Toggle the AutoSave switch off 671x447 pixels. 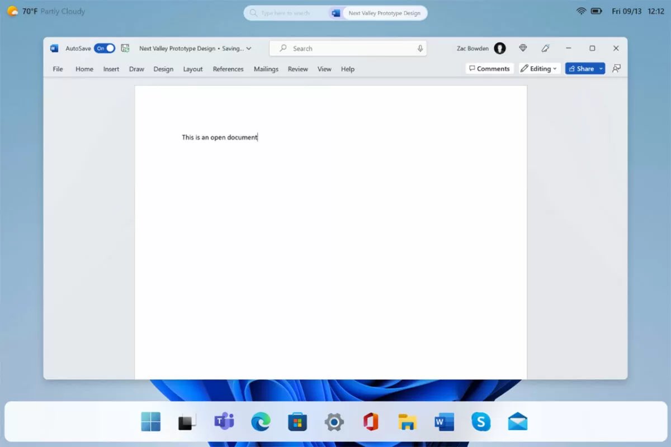(105, 49)
